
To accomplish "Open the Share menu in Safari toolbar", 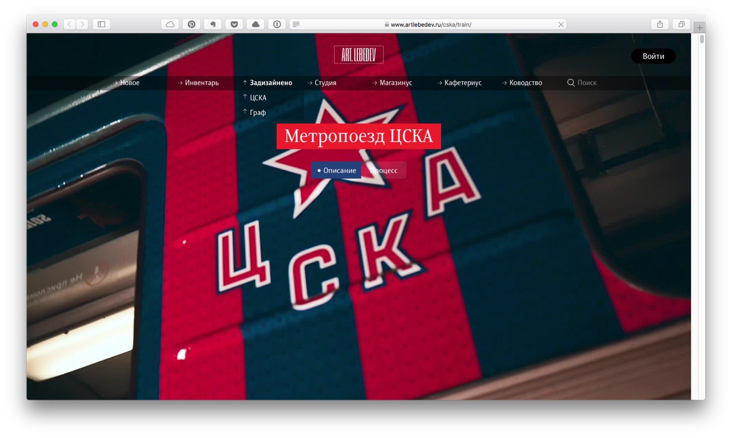I will click(x=660, y=24).
